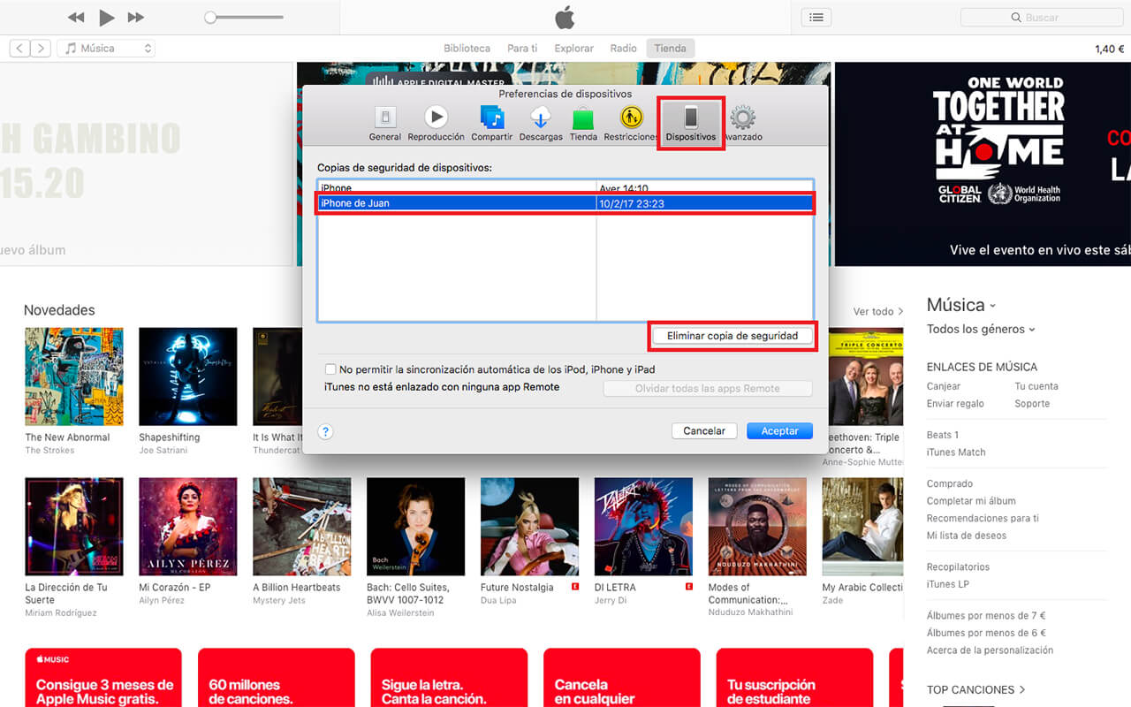The height and width of the screenshot is (707, 1131).
Task: Open A Billion Heartbeats album cover
Action: coord(302,527)
